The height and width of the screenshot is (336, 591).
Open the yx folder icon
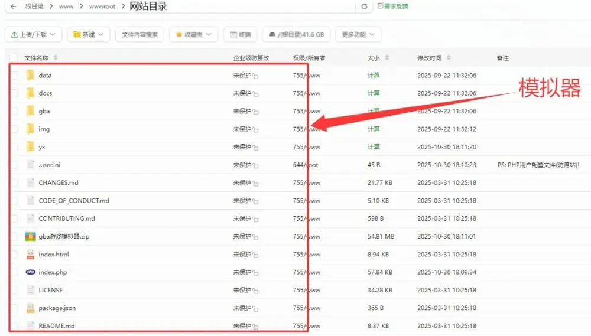point(31,147)
